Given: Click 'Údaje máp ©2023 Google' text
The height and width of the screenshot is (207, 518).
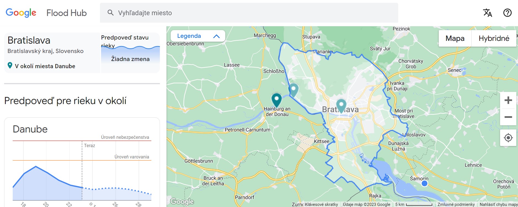Looking at the screenshot, I should tap(366, 205).
